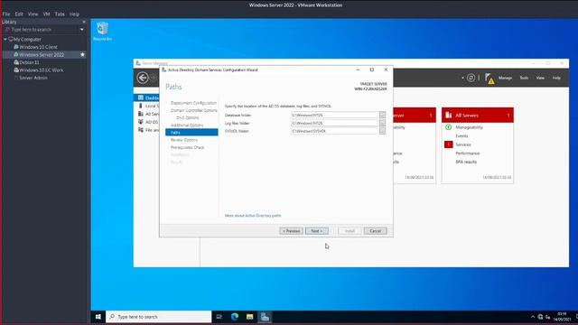Click the Server Manager back arrow

click(x=143, y=78)
